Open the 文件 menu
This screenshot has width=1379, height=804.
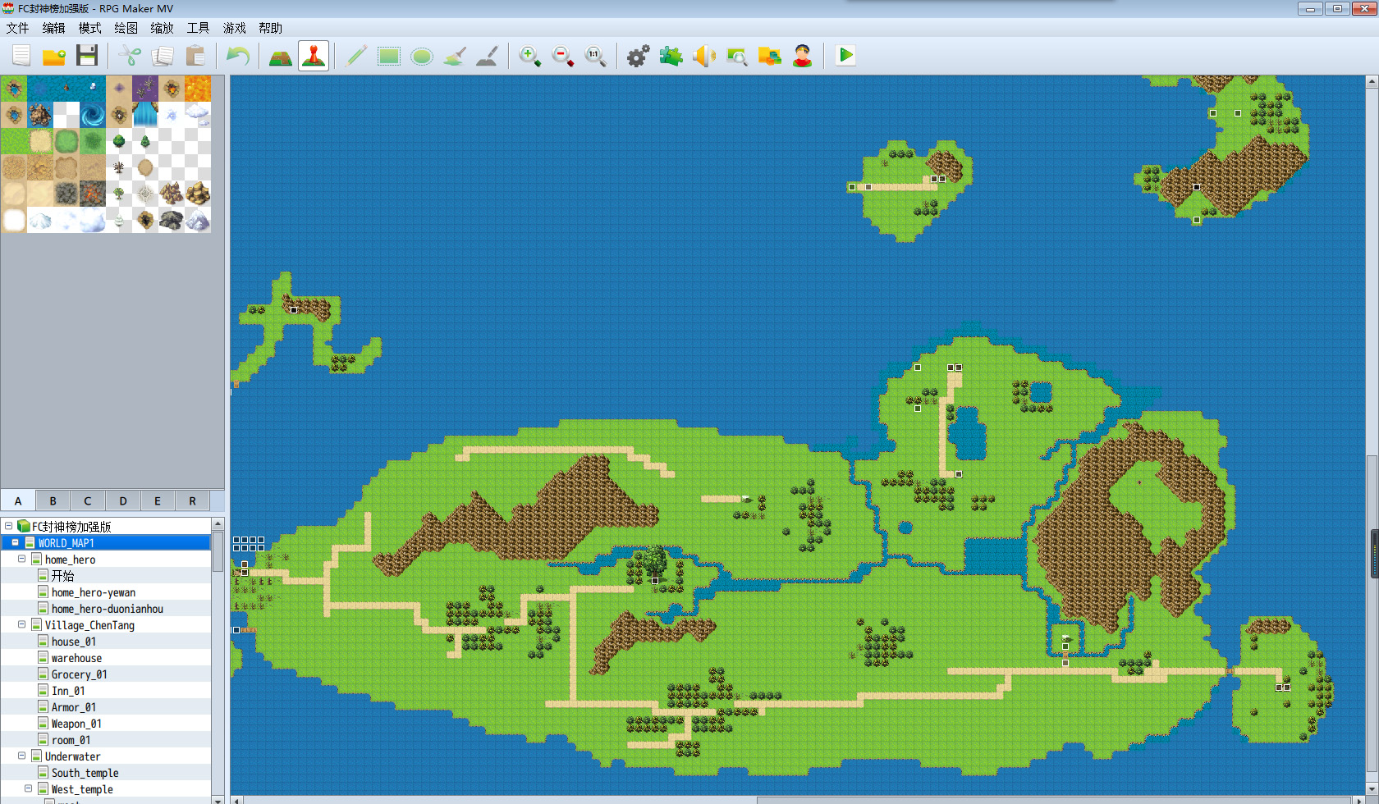(x=17, y=28)
